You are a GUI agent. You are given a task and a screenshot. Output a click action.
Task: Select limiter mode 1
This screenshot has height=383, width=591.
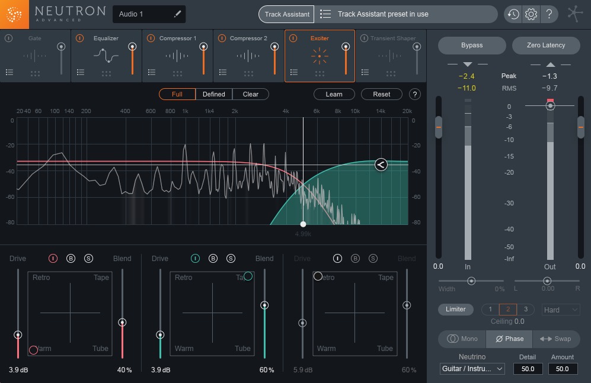pos(490,309)
